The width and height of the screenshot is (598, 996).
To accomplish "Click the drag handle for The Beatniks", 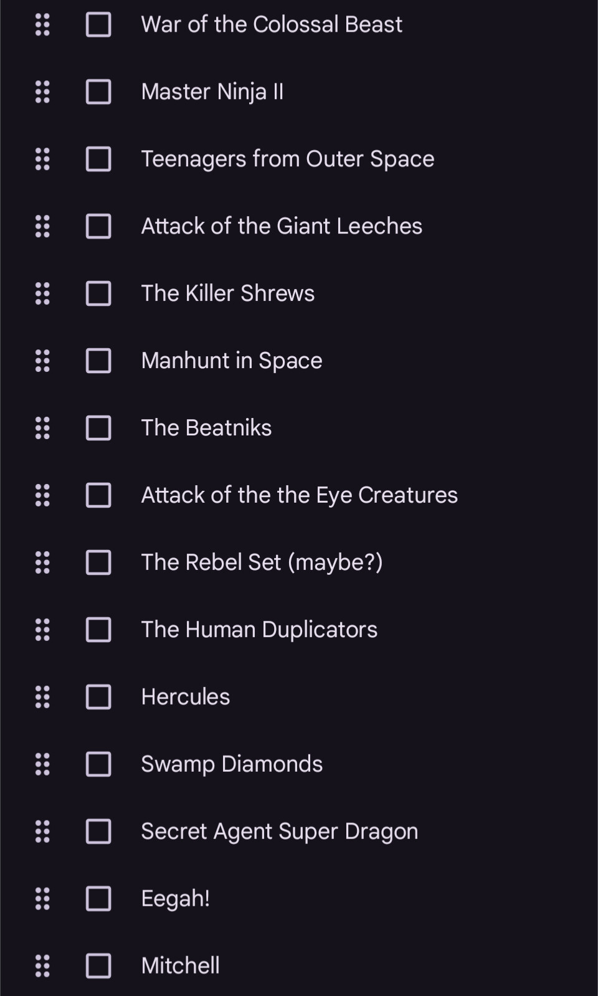I will point(42,429).
